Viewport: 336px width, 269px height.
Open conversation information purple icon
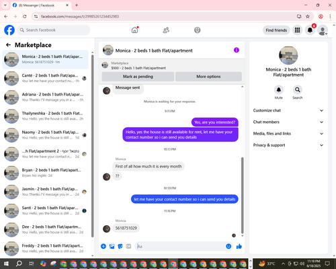[x=237, y=50]
